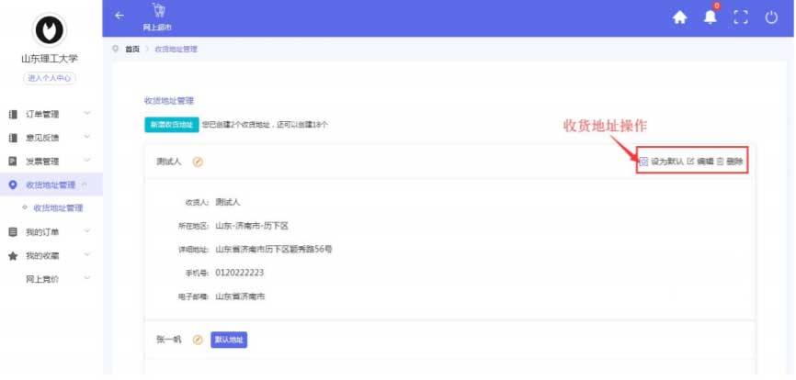Click the back arrow in header
Viewport: 796px width, 380px height.
click(x=119, y=15)
